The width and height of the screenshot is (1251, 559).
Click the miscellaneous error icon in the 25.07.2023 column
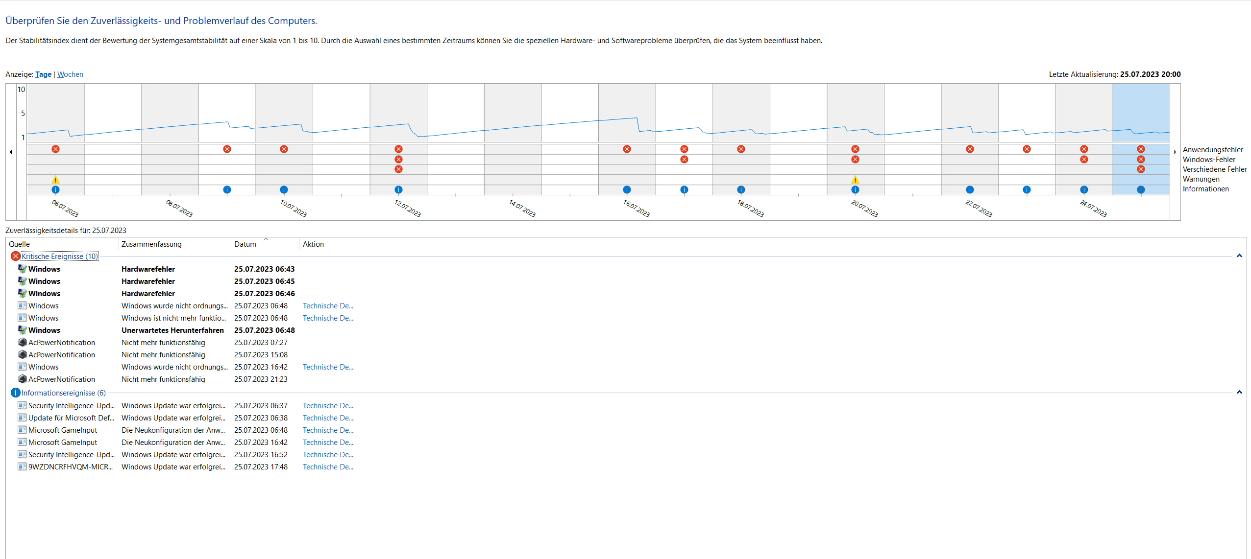click(1141, 169)
